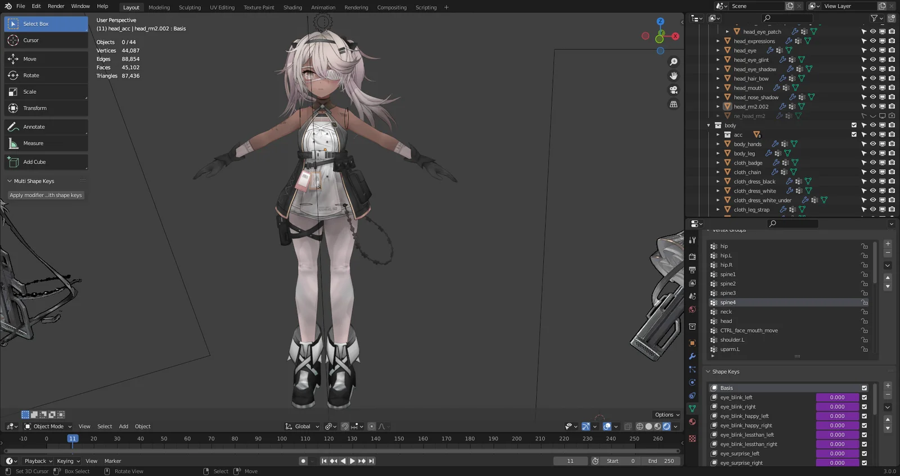Click eye_blink_happy_left value slider
Screen dimensions: 900x476
(x=837, y=416)
